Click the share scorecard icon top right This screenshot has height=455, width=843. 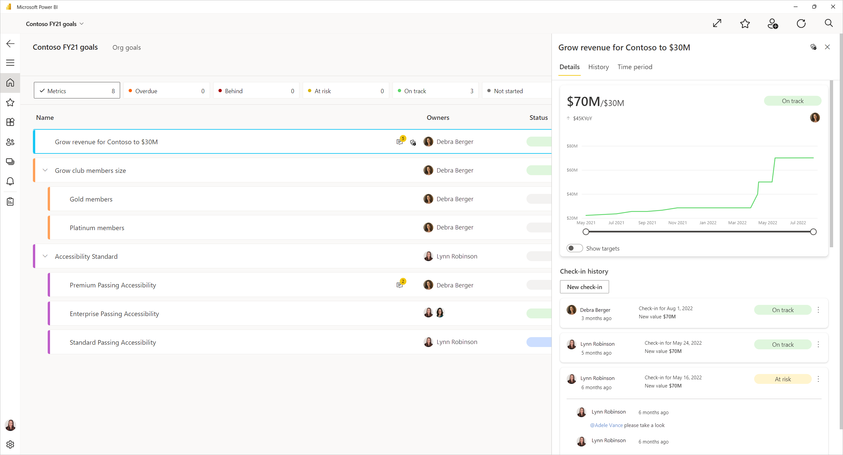point(773,23)
